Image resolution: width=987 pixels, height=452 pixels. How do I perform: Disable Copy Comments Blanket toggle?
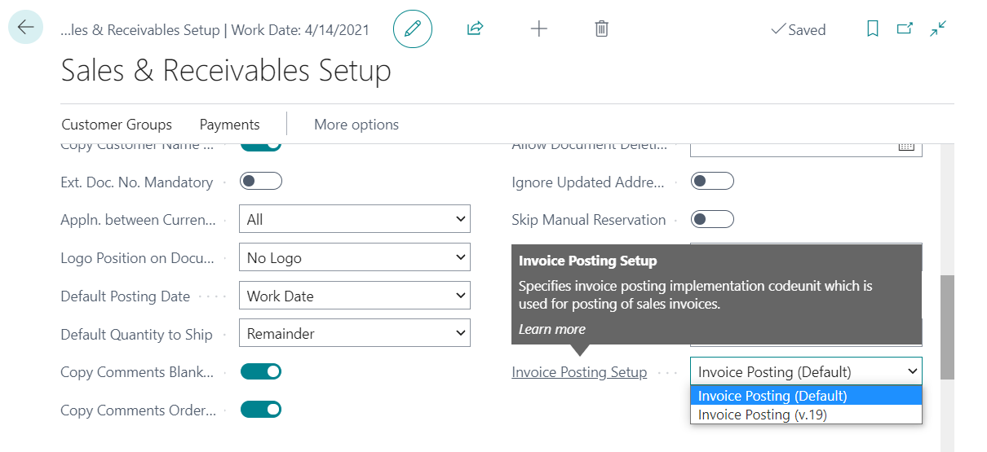click(260, 371)
